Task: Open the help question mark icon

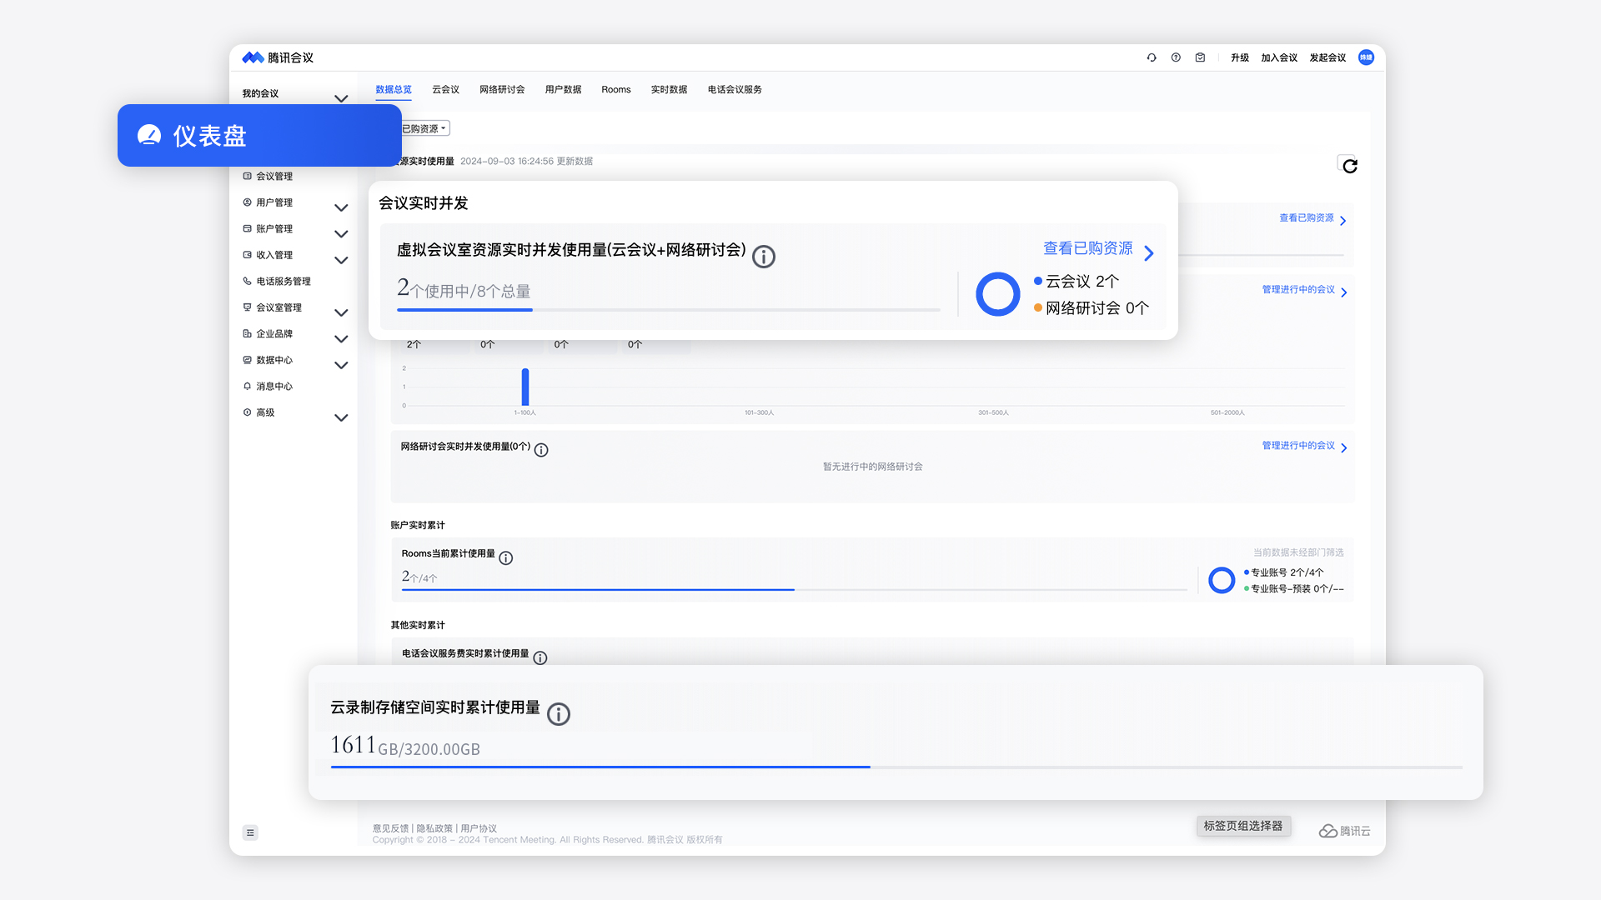Action: [1176, 57]
